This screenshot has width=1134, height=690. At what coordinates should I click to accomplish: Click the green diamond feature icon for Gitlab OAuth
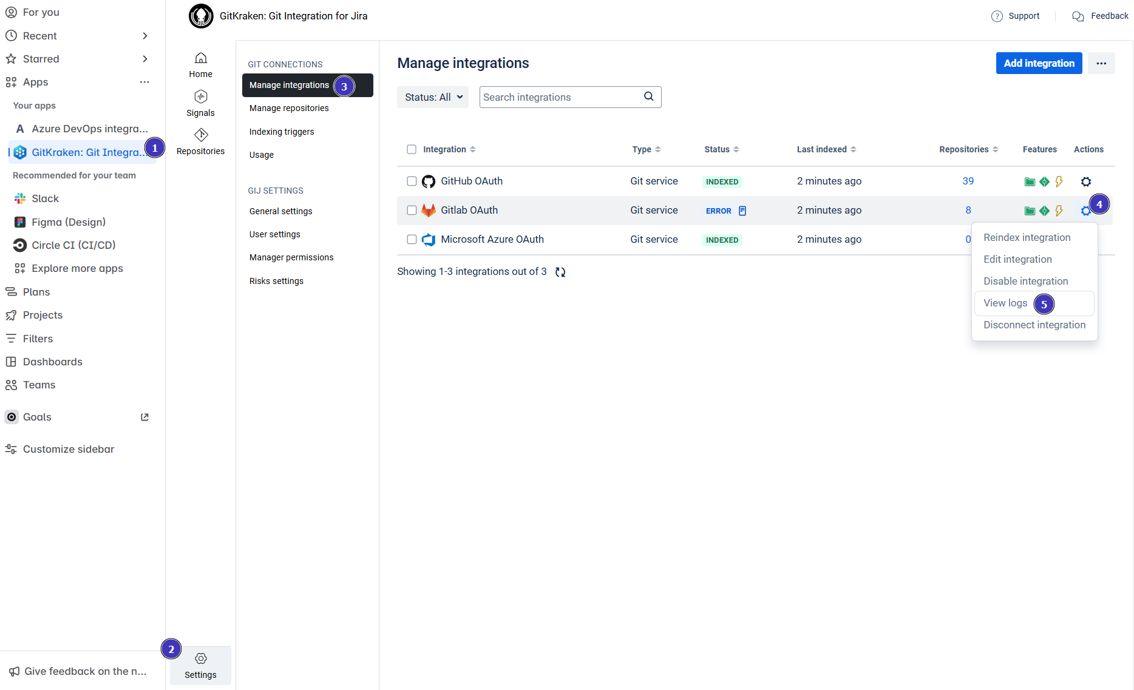point(1044,211)
